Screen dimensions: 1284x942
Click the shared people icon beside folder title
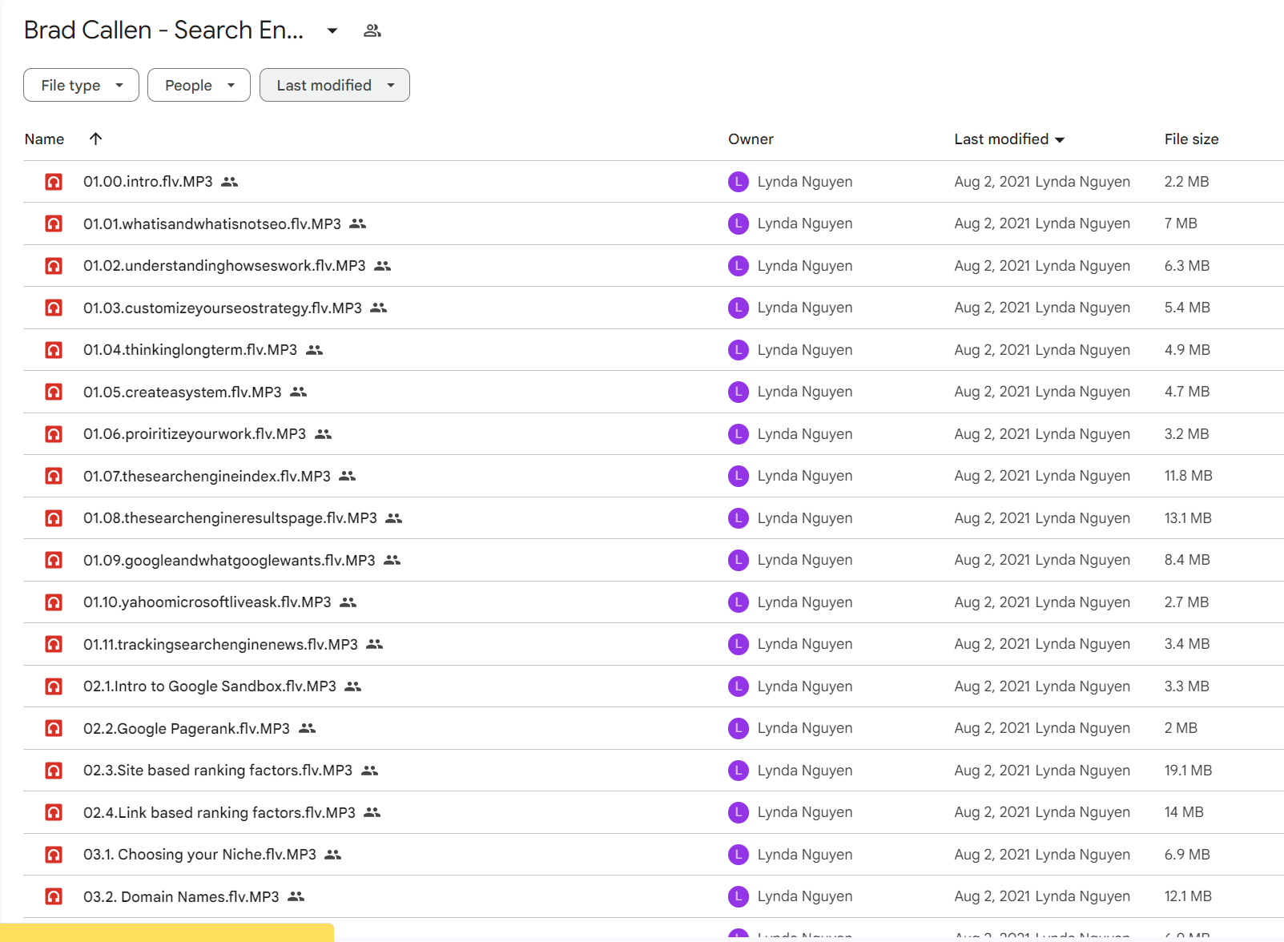[x=372, y=31]
